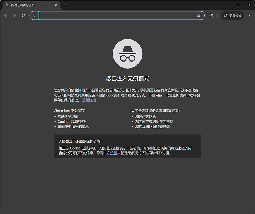This screenshot has width=255, height=214.
Task: Click the text 您的雇主或您所在的学校
Action: (154, 122)
